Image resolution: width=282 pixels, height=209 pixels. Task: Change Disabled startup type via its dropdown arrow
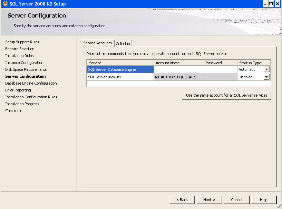click(266, 77)
